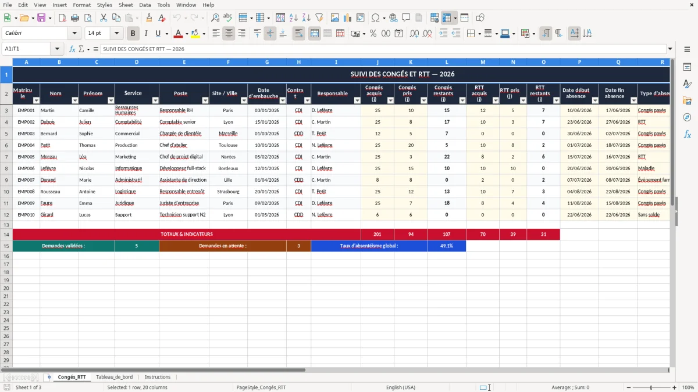Open the Calibri font name dropdown
Screen dimensions: 698x392
coord(74,34)
